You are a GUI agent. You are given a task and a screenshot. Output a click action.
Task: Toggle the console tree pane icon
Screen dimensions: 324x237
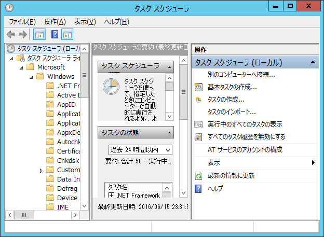pyautogui.click(x=39, y=34)
